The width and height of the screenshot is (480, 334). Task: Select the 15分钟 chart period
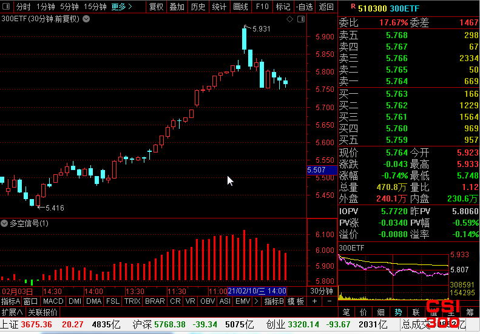(95, 7)
